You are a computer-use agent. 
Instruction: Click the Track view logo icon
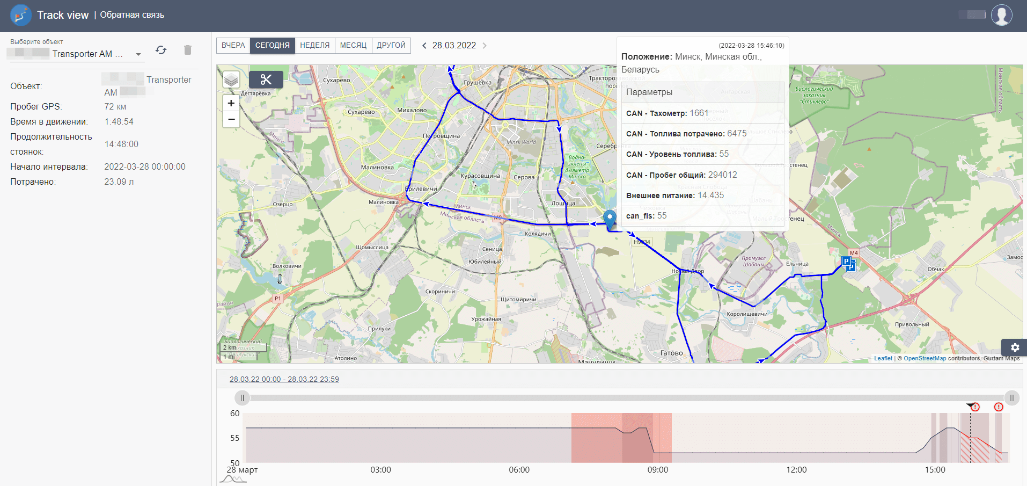click(x=20, y=15)
